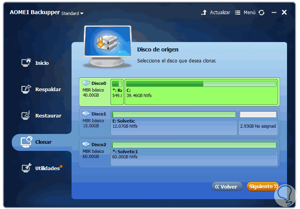
Task: Click the disk clone monitor illustration
Action: tap(108, 46)
